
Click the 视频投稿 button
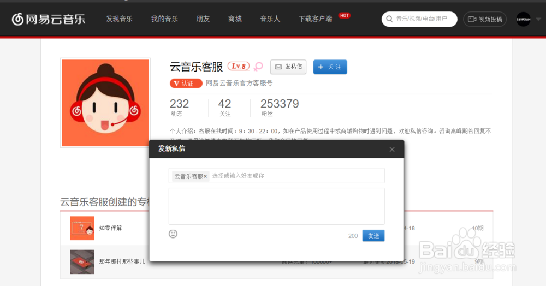pos(485,19)
